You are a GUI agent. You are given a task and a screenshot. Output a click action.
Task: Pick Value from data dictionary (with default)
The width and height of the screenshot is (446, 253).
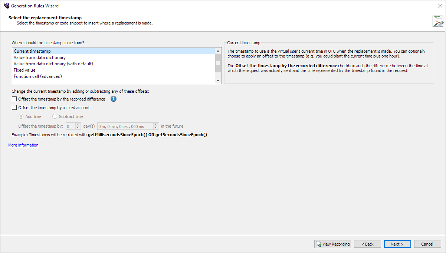click(x=53, y=64)
